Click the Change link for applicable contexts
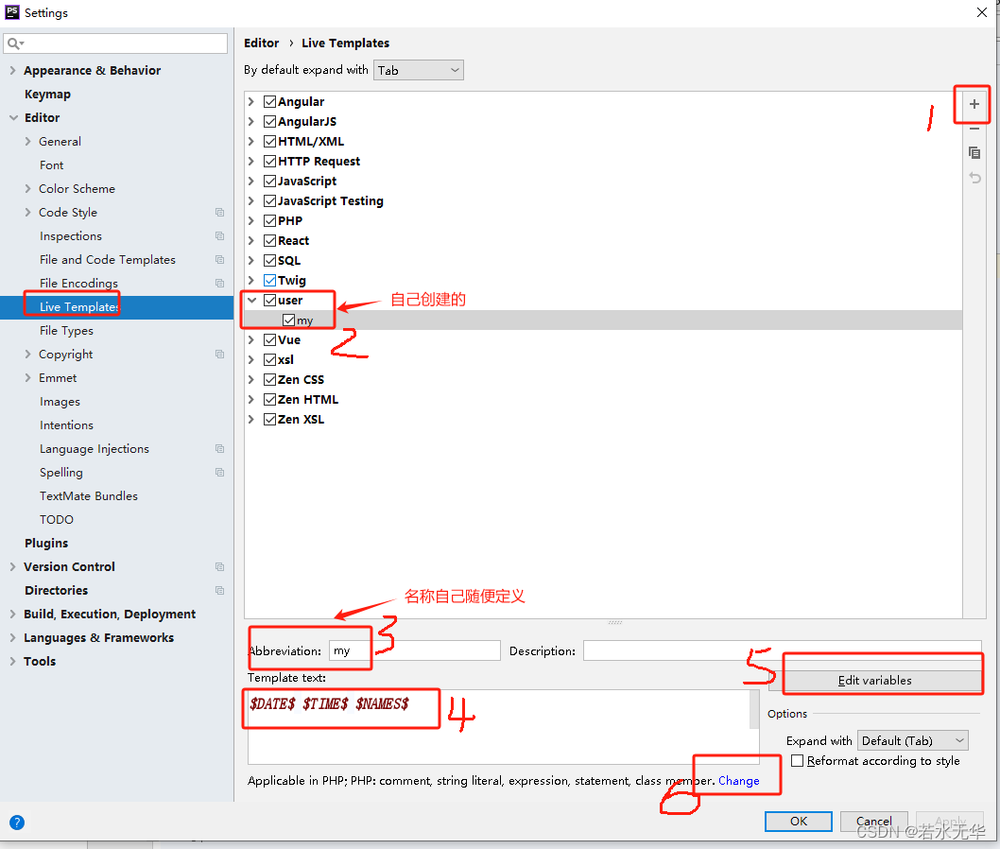The height and width of the screenshot is (849, 1000). pos(740,781)
